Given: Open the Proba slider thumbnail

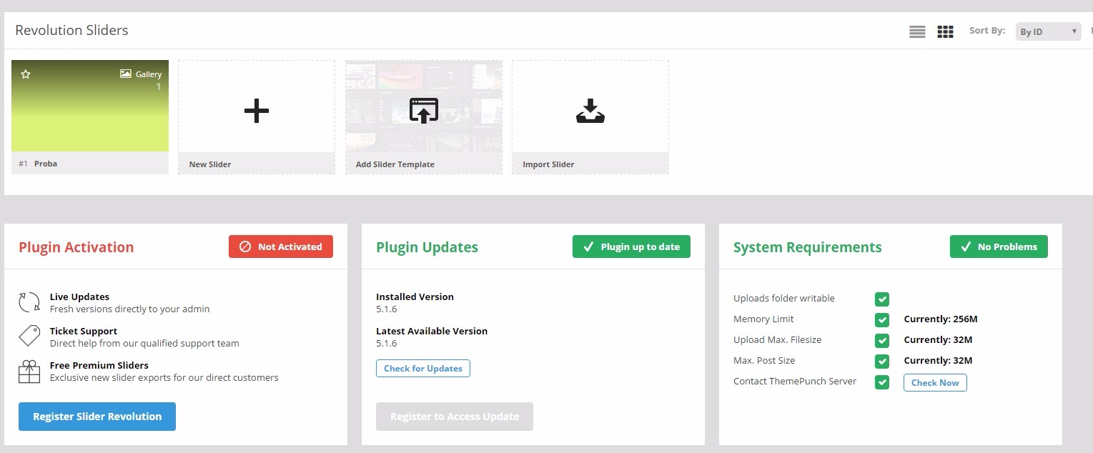Looking at the screenshot, I should [x=90, y=106].
